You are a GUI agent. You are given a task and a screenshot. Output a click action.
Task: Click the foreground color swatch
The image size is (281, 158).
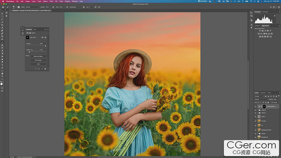(2, 84)
